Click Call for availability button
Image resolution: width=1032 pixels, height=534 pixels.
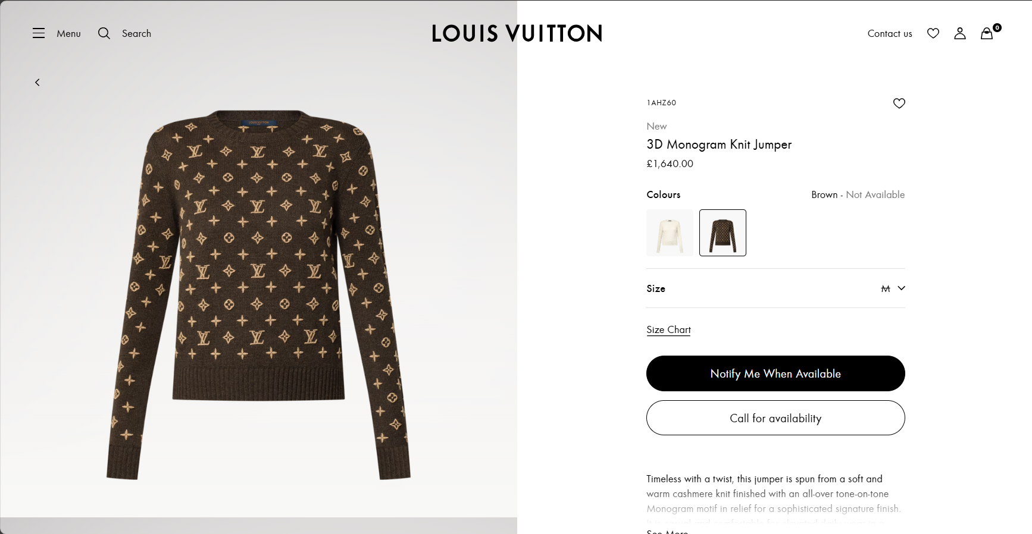[775, 418]
